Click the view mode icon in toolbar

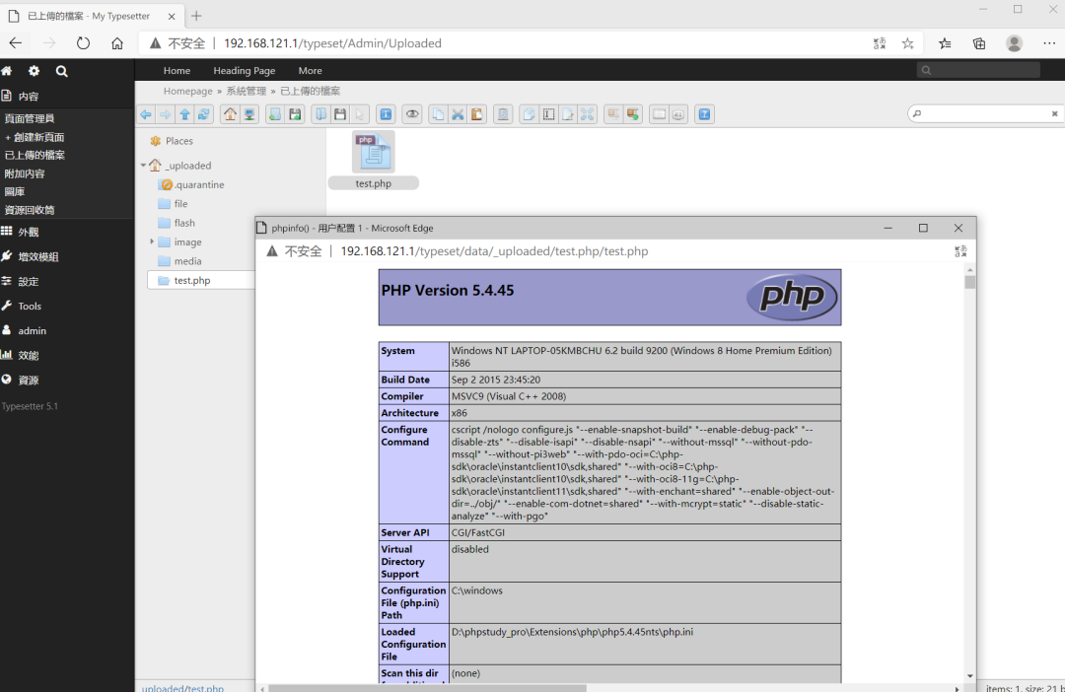[x=659, y=114]
